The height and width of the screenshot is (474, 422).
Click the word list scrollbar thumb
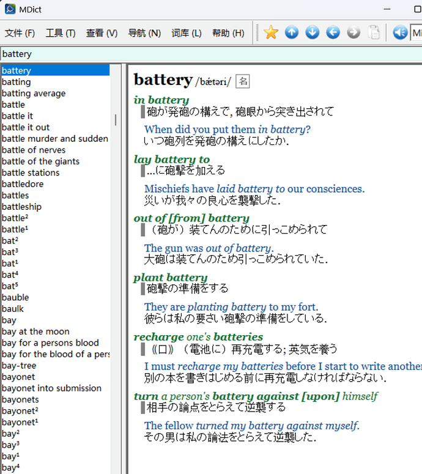click(116, 120)
